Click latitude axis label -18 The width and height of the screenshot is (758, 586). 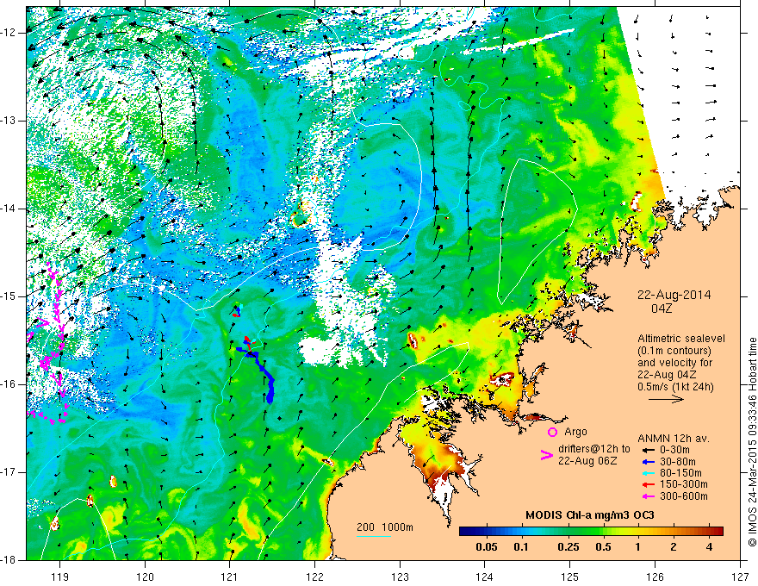coord(9,560)
